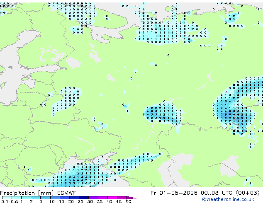Screen dimensions: 263x203
Task: Click the legend label '35'
Action: [x=100, y=201]
